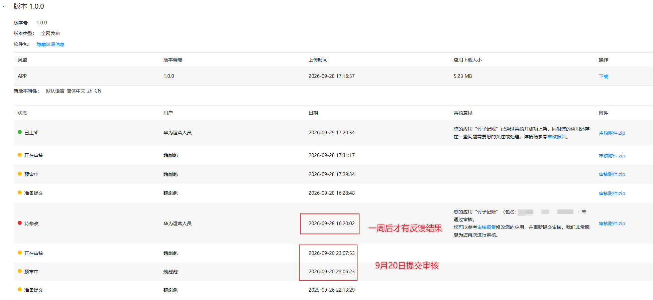The width and height of the screenshot is (653, 300).
Task: Click 华为运营人员 in the 已上架 row
Action: [x=178, y=133]
